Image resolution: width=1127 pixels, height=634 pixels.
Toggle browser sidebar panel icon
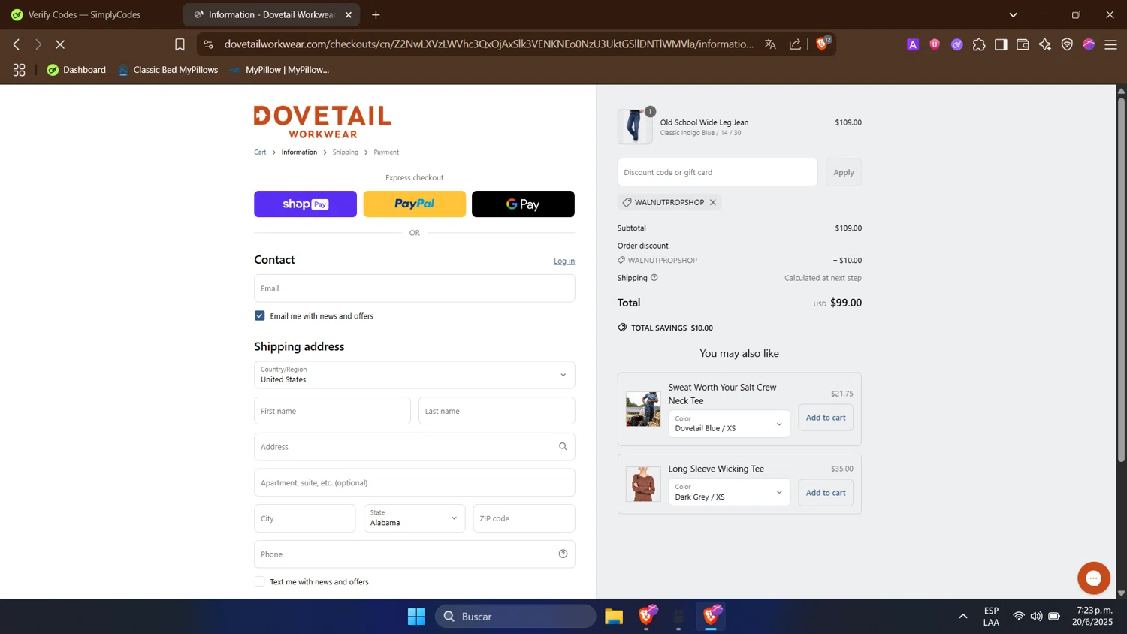pyautogui.click(x=1001, y=44)
